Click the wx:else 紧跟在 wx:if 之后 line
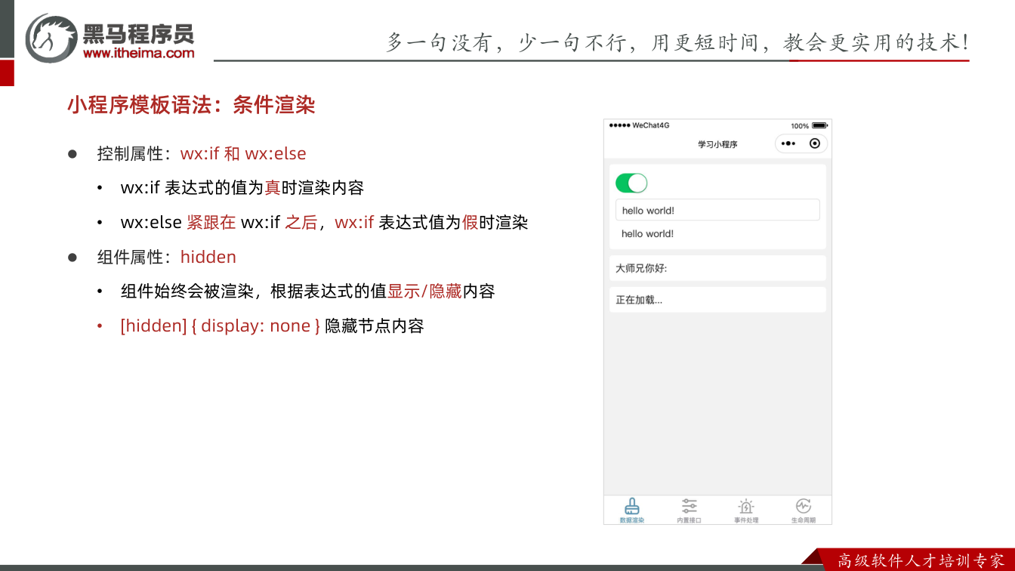 tap(324, 223)
